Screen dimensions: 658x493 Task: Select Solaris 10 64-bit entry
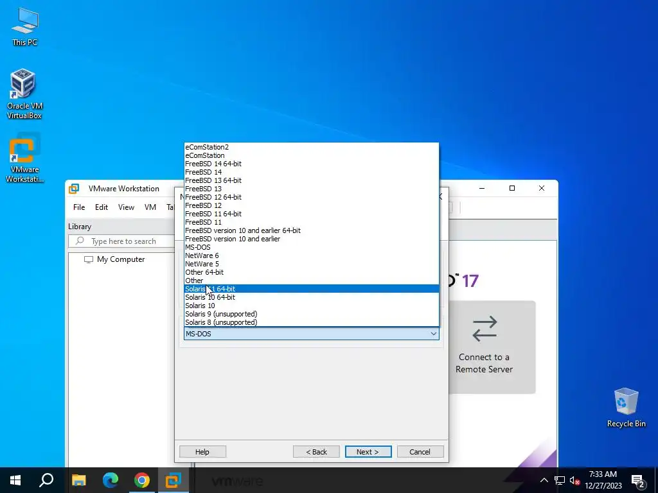pos(312,297)
